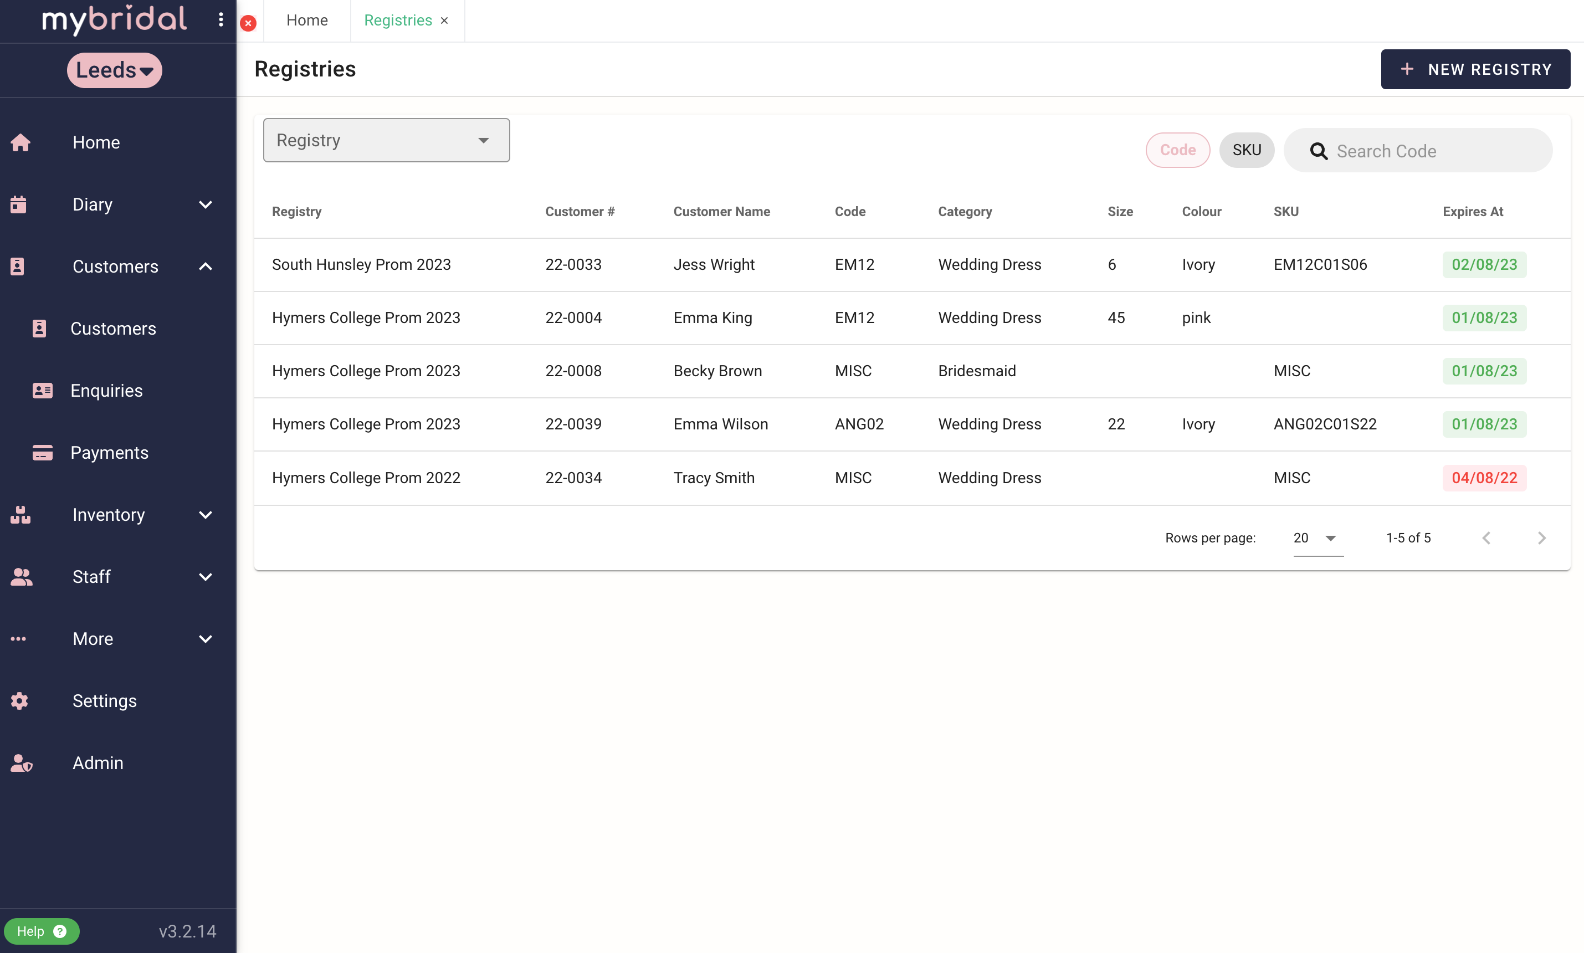
Task: Click the red close circle icon
Action: [248, 23]
